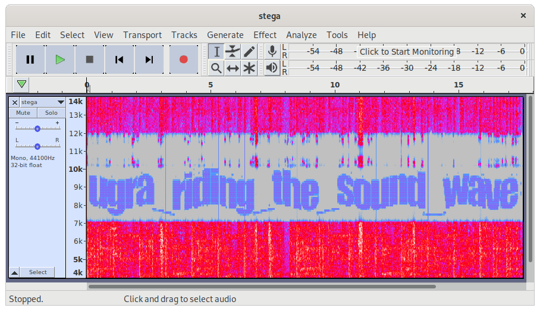This screenshot has width=540, height=311.
Task: Select the Time Shift tool
Action: 233,68
